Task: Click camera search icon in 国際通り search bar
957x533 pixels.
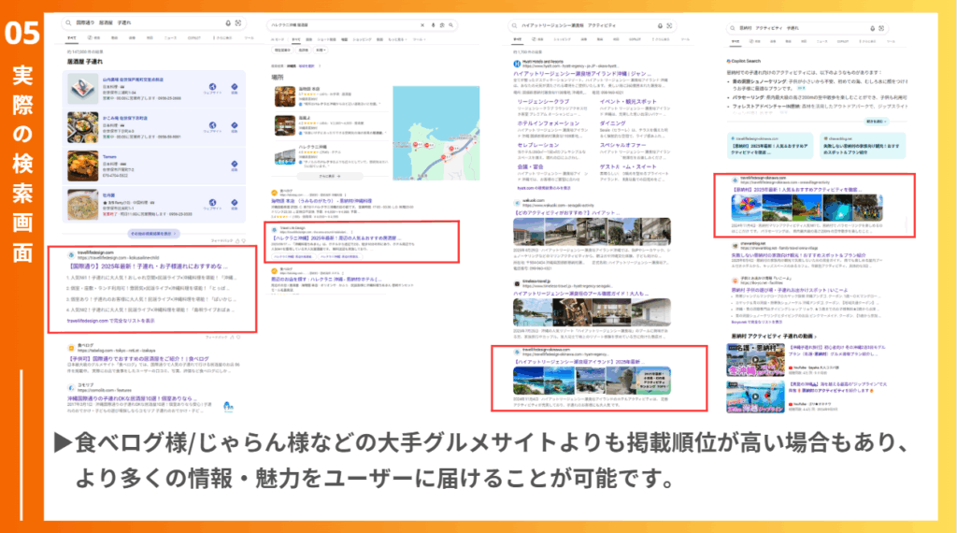Action: pos(238,22)
